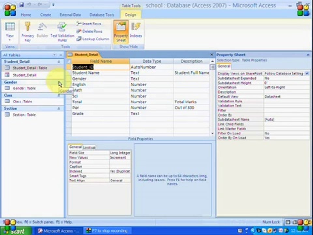Open the expression Builder
Image resolution: width=313 pixels, height=235 pixels.
point(42,30)
